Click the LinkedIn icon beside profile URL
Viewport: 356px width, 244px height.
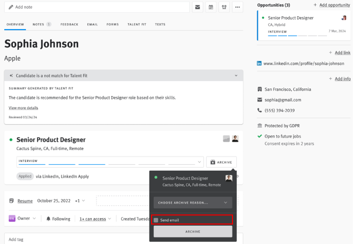(x=259, y=63)
